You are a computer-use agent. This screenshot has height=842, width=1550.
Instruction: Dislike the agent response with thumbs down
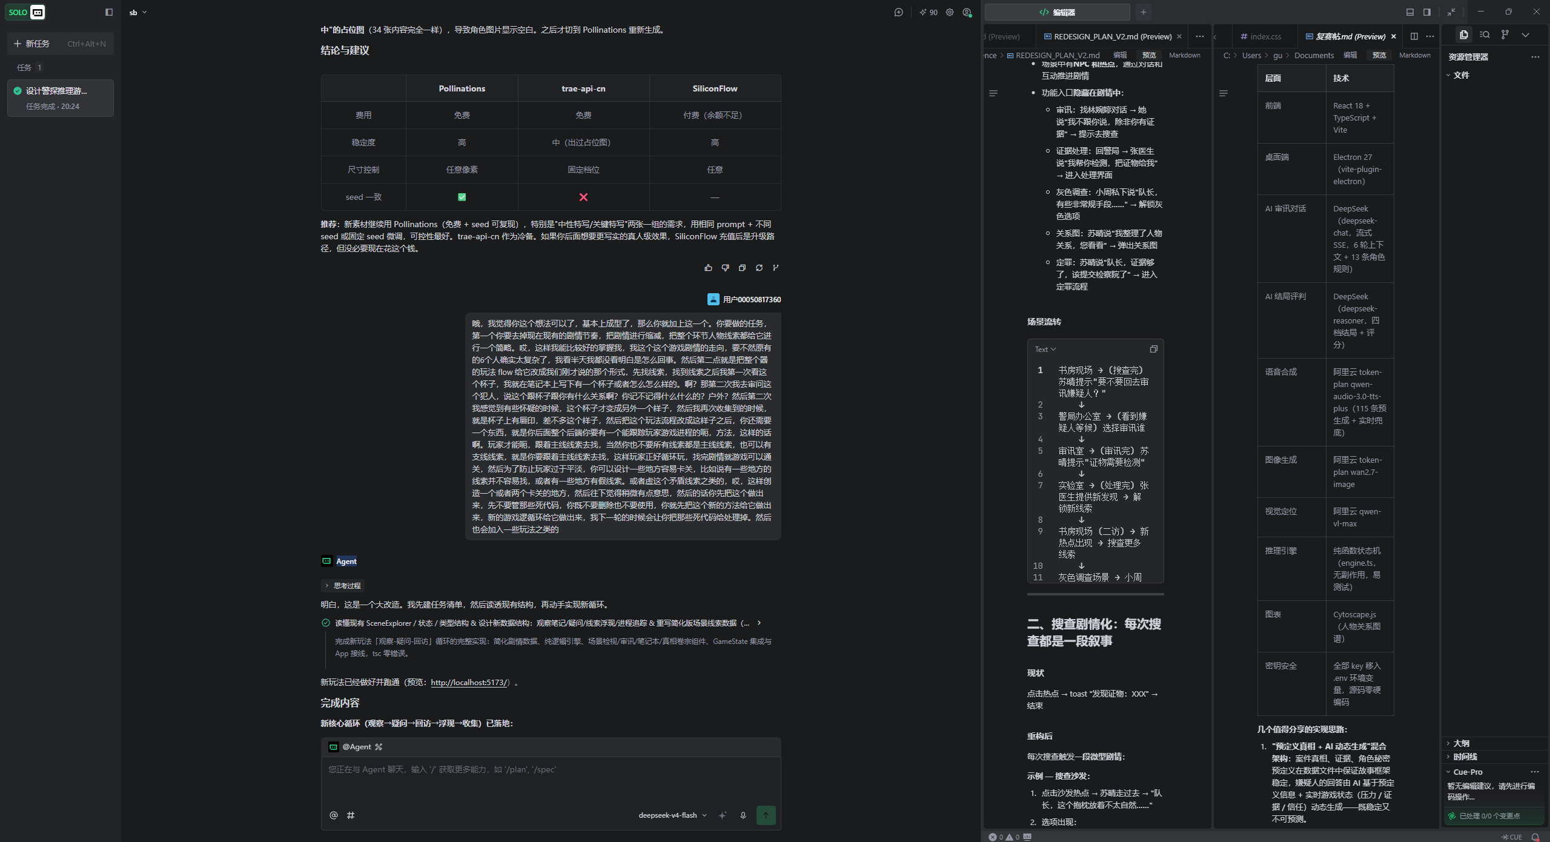pos(725,268)
